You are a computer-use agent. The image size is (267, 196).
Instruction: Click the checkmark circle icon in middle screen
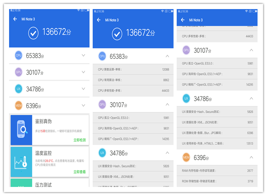click(x=117, y=34)
